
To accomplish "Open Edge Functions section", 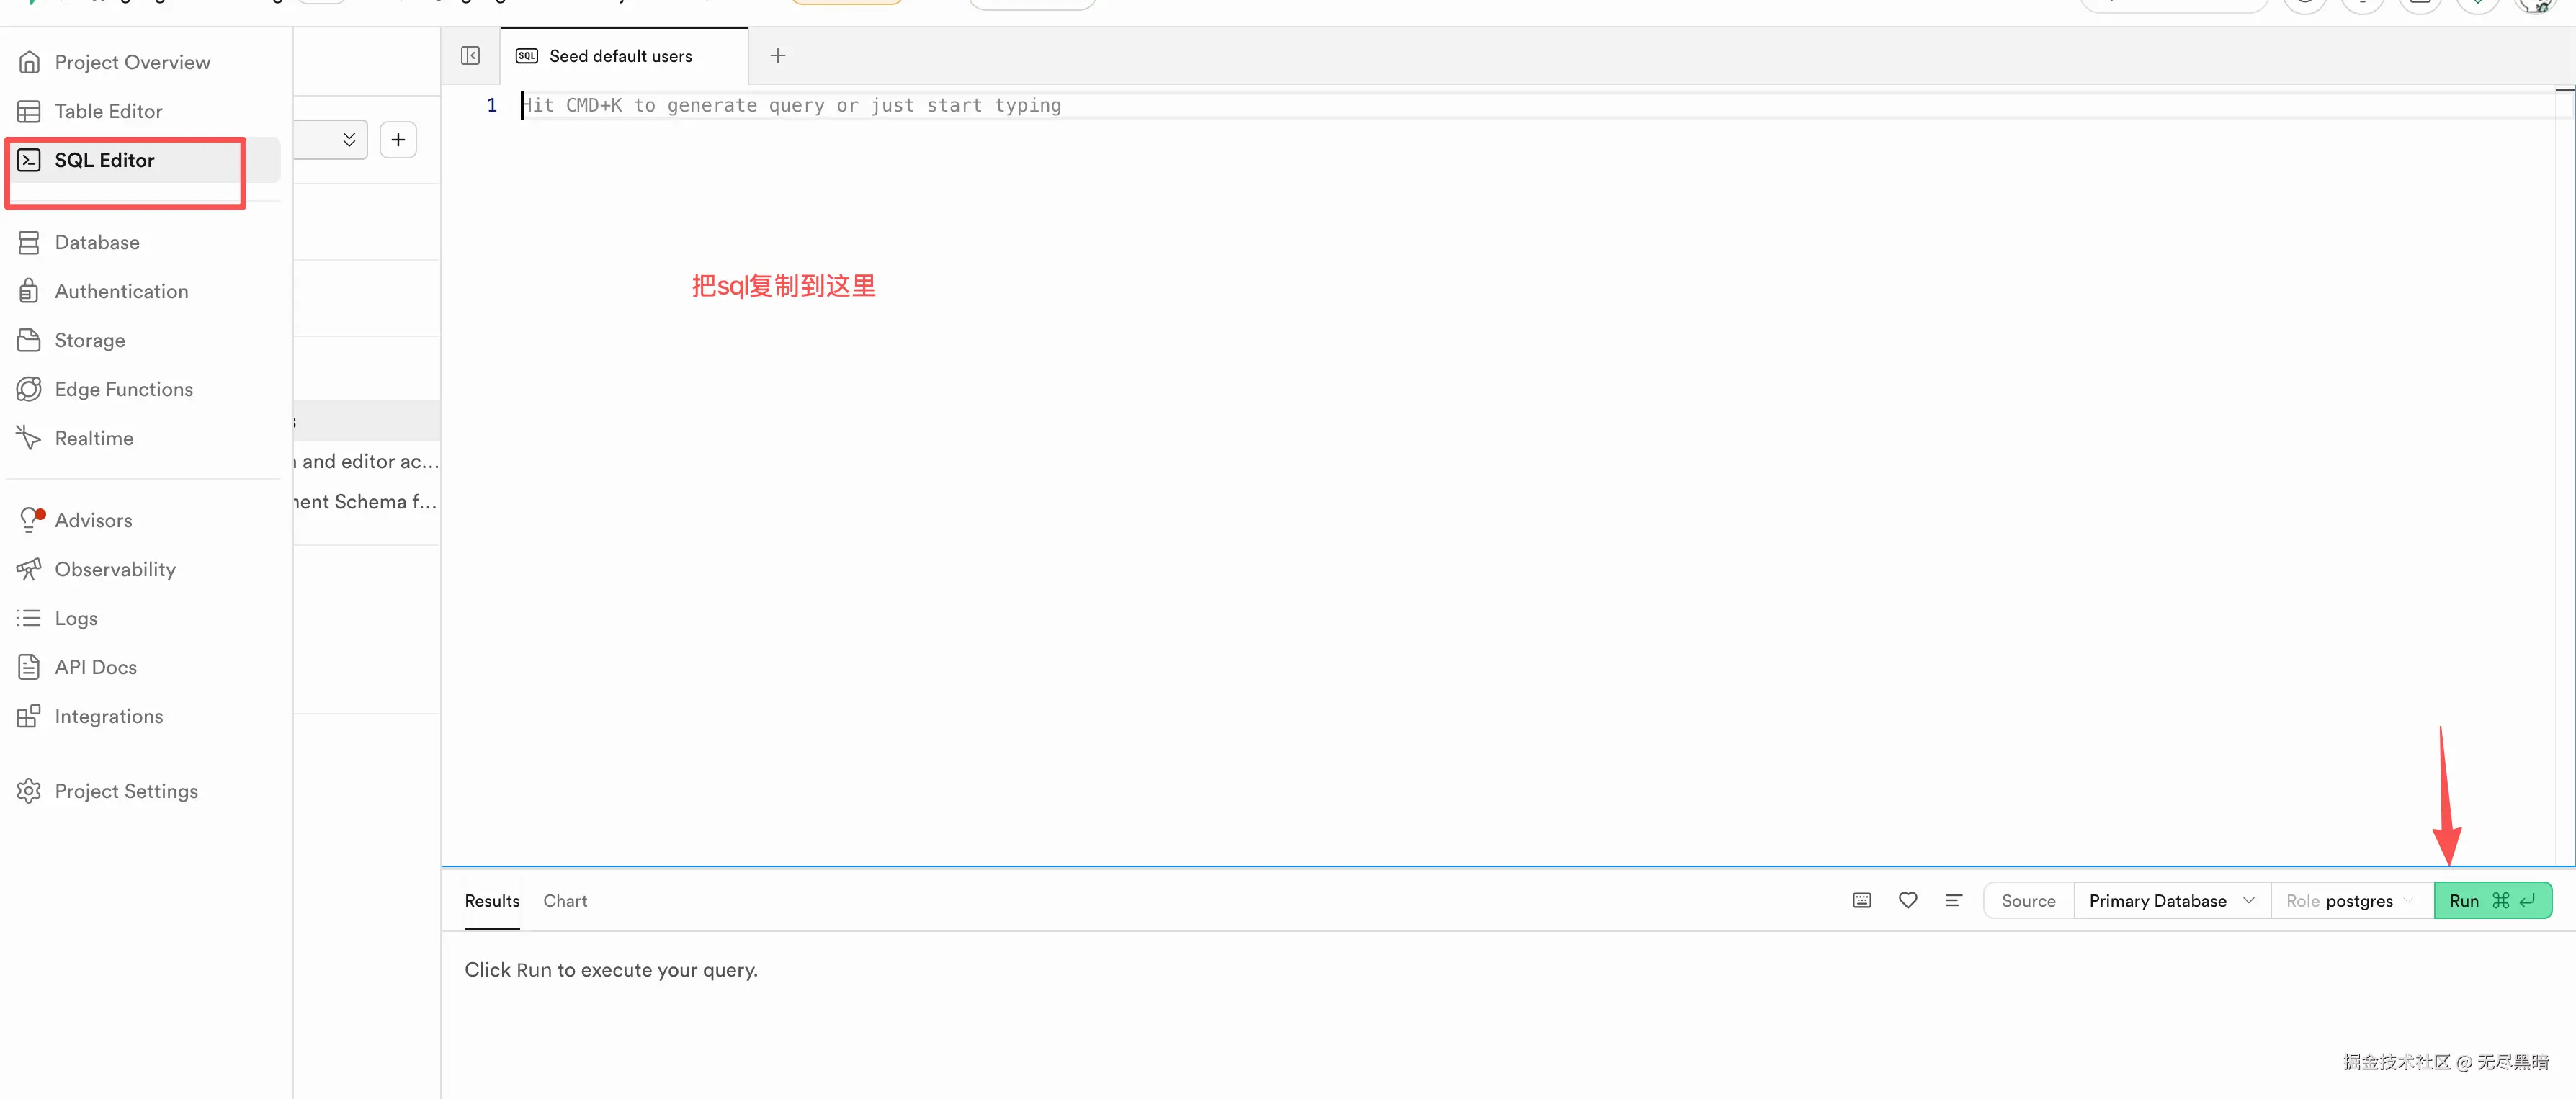I will pos(123,389).
